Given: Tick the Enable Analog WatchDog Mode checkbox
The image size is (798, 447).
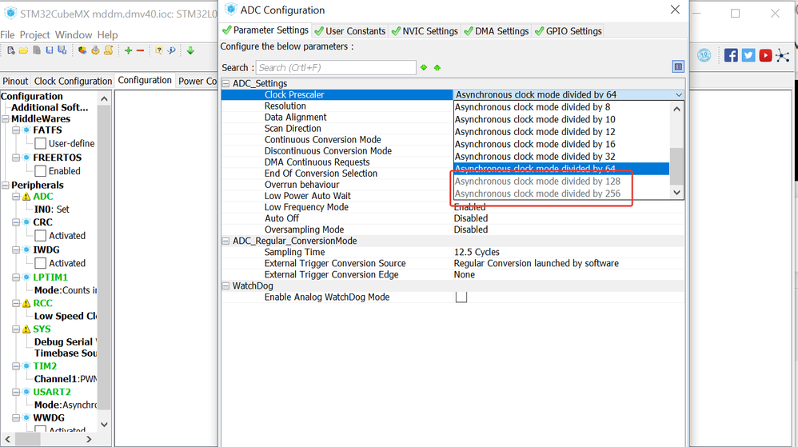Looking at the screenshot, I should (461, 297).
